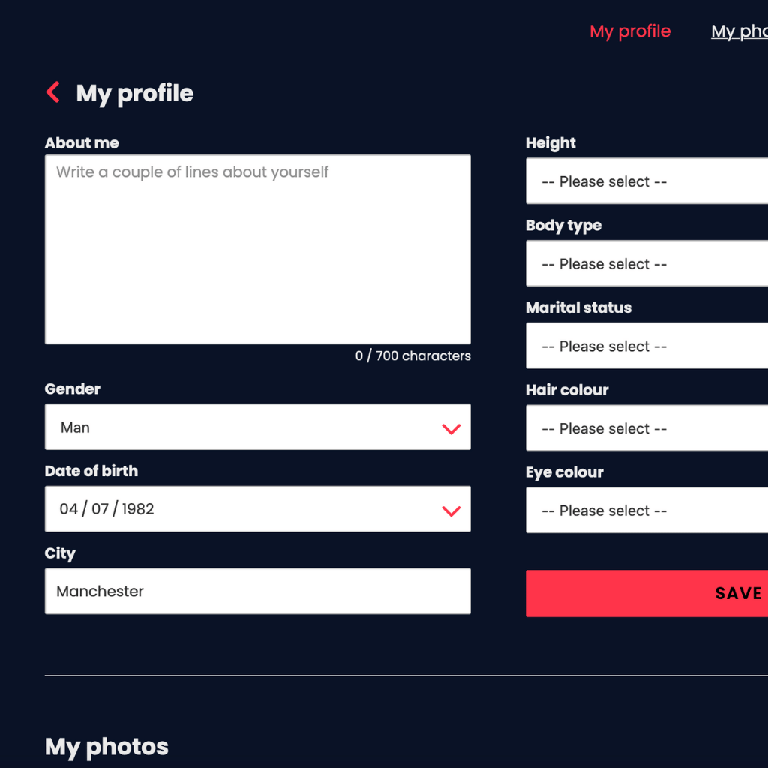Click the red chevron in Date of birth field
The image size is (768, 768).
(451, 511)
